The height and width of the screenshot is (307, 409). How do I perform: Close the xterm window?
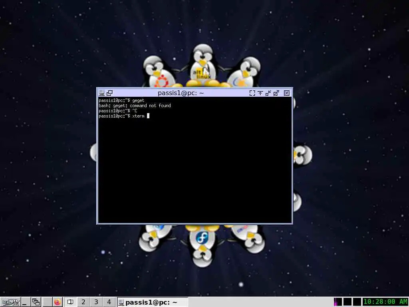click(287, 93)
